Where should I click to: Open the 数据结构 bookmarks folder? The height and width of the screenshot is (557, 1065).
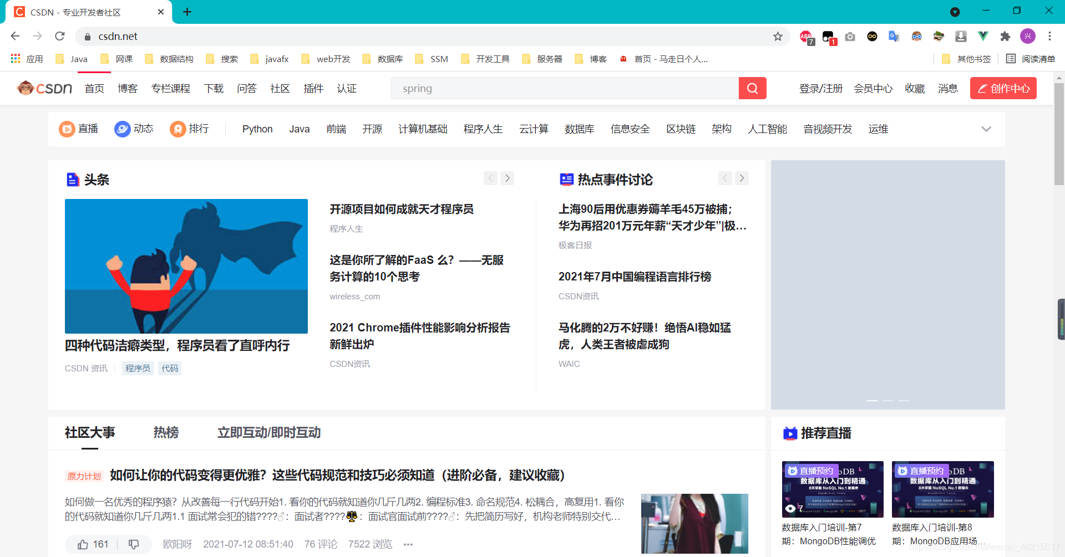coord(169,59)
